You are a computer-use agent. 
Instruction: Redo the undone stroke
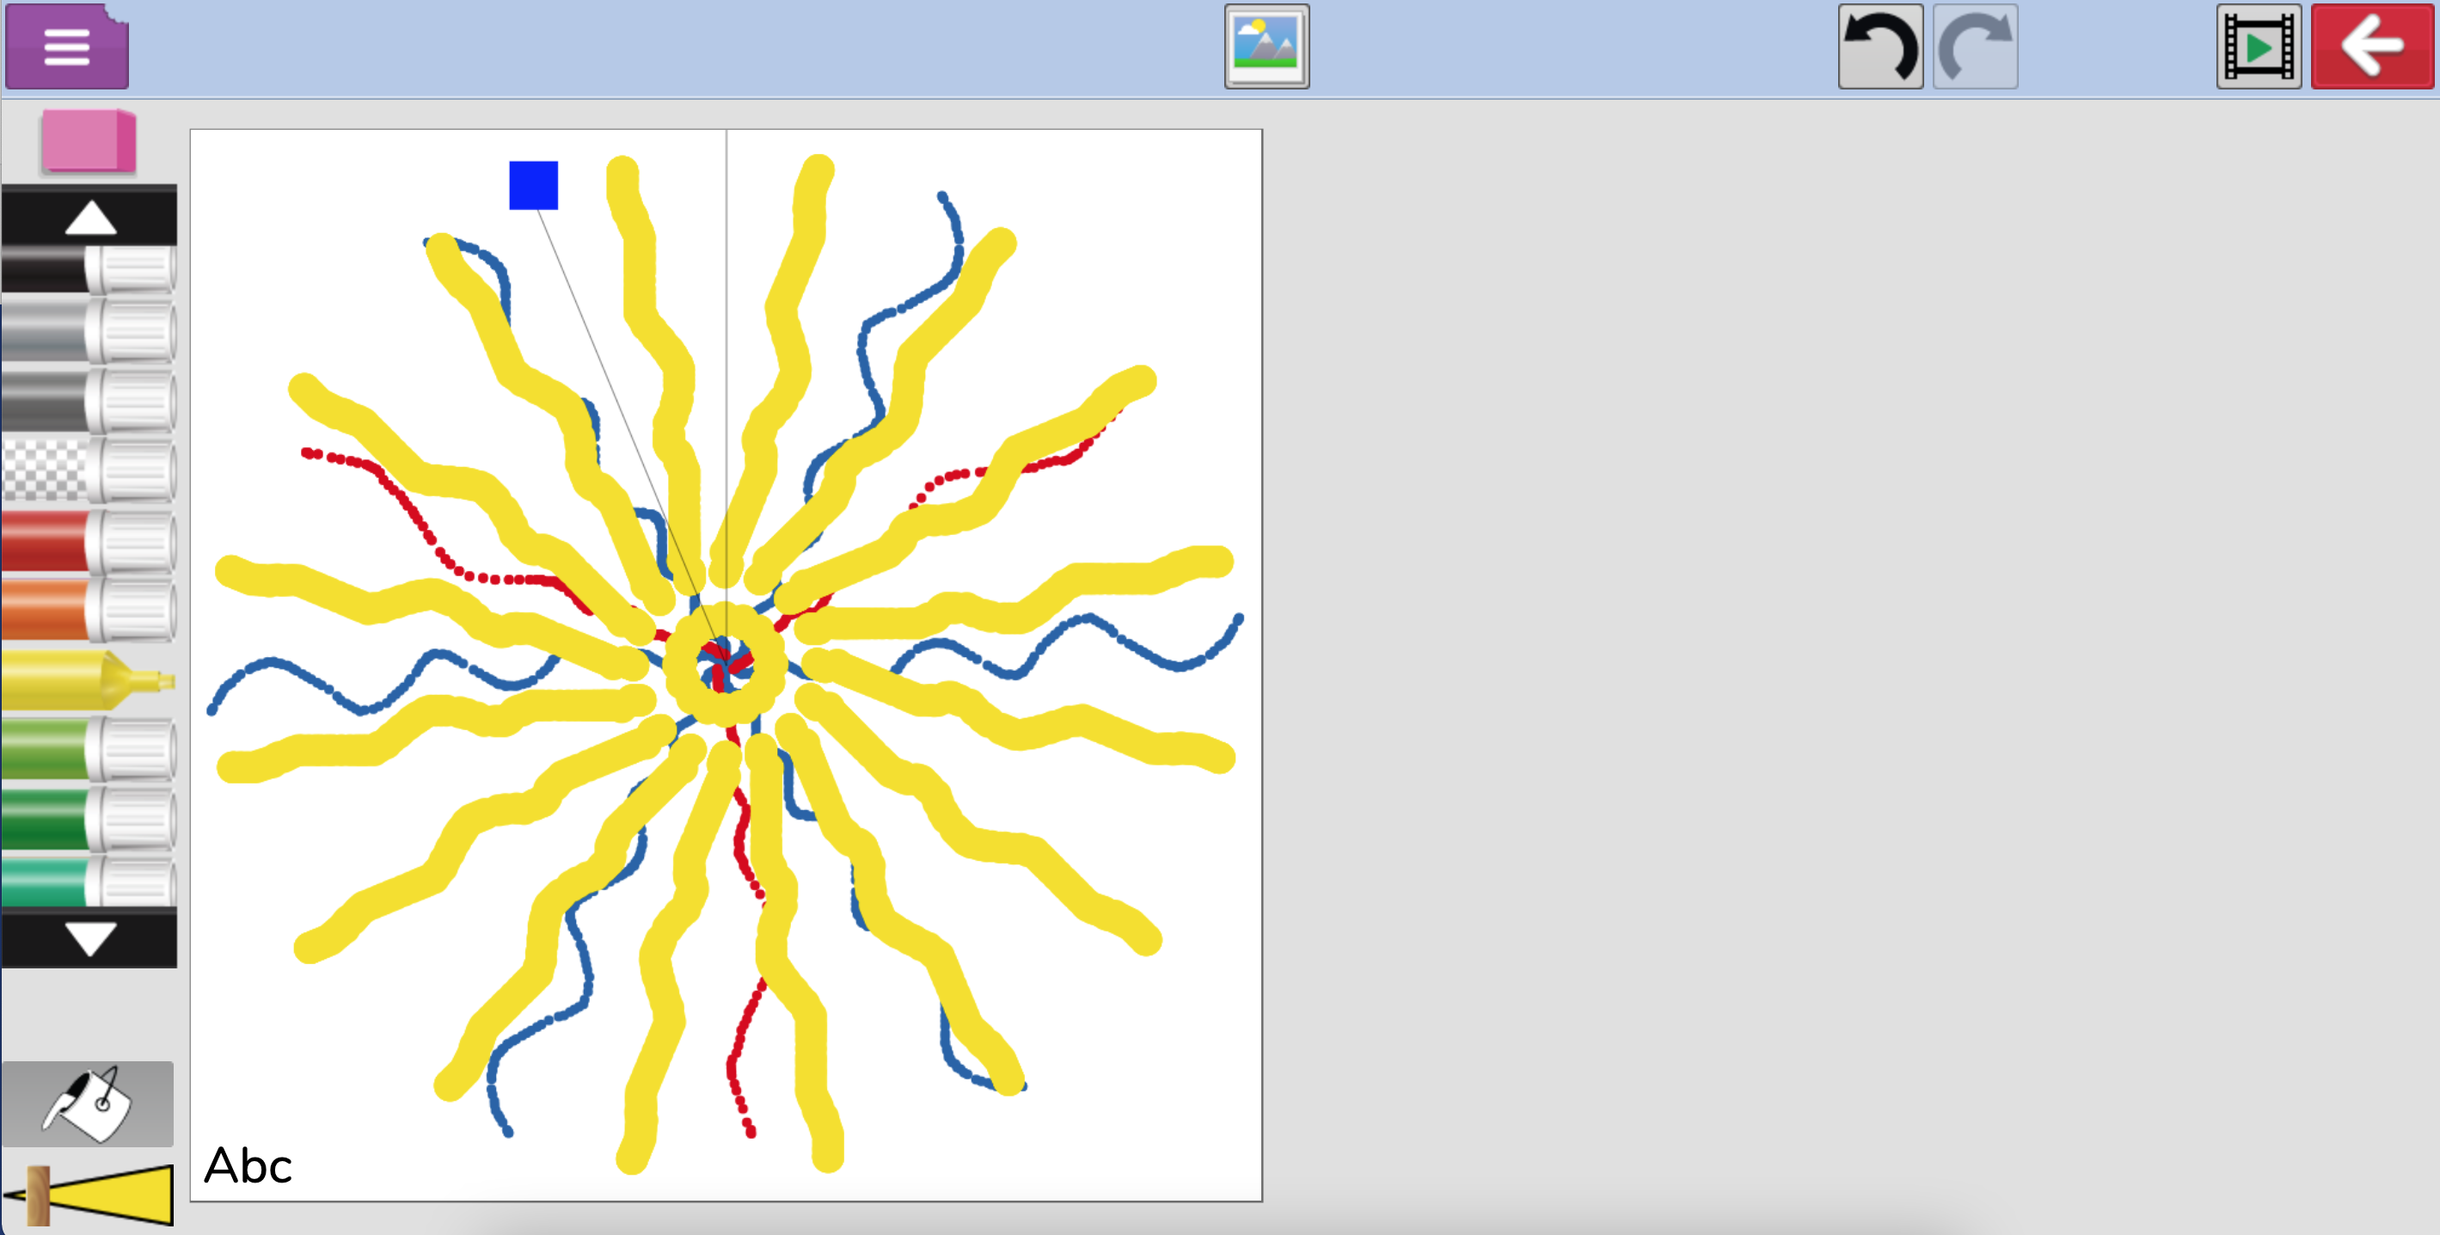coord(1975,46)
